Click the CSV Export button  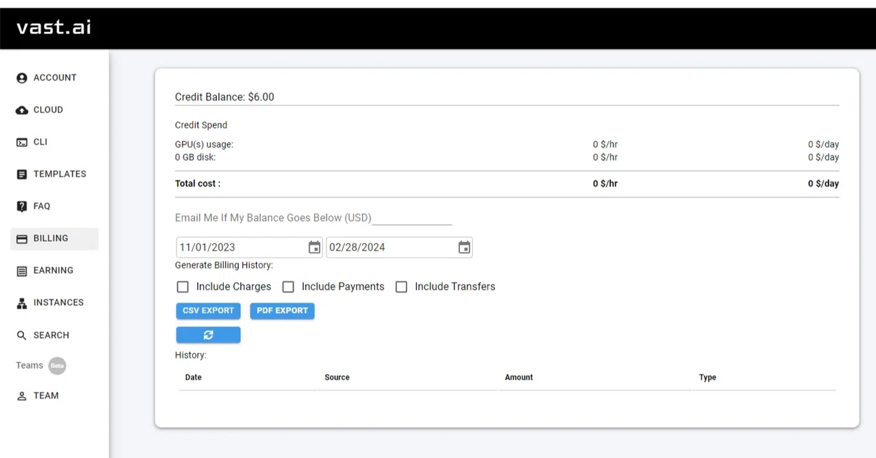tap(208, 311)
